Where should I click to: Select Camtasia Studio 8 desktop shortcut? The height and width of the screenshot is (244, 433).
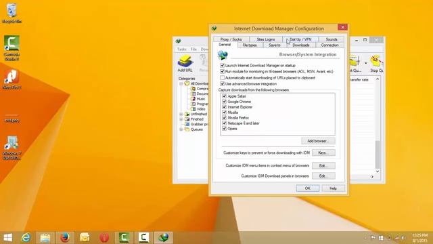click(x=12, y=48)
